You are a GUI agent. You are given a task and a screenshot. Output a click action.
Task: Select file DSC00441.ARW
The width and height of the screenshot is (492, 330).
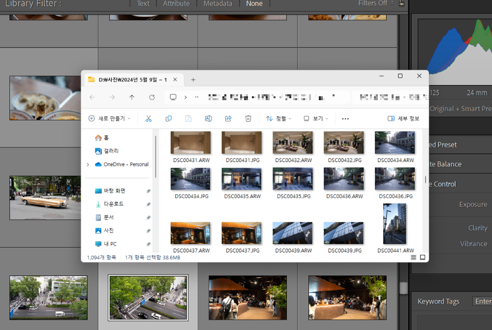(x=396, y=228)
